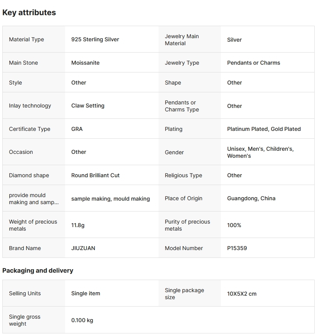Screen dimensions: 317x335
Task: Select the Round Brilliant Cut value
Action: point(95,175)
